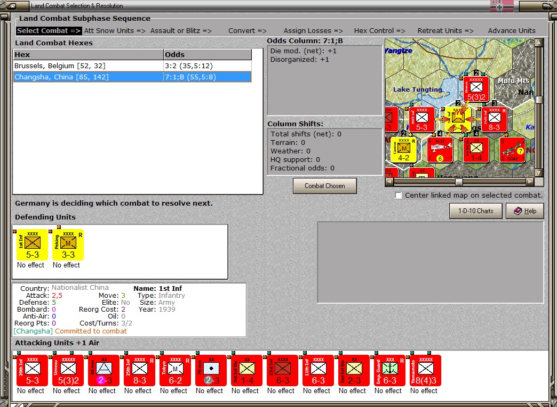This screenshot has height=407, width=557.
Task: Select the attacking 23rd Inf 6-3 unit
Action: pos(282,370)
